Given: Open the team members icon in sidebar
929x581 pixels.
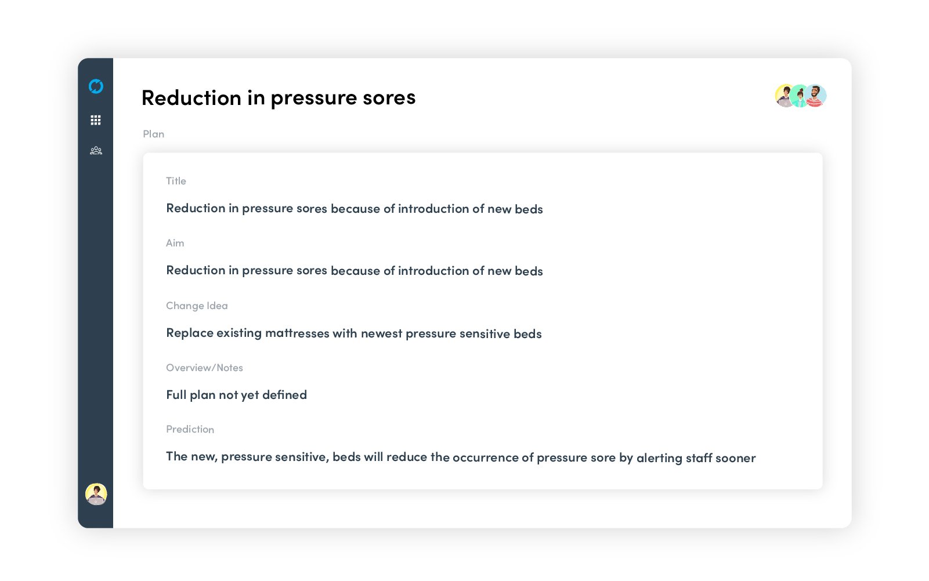Looking at the screenshot, I should (96, 151).
